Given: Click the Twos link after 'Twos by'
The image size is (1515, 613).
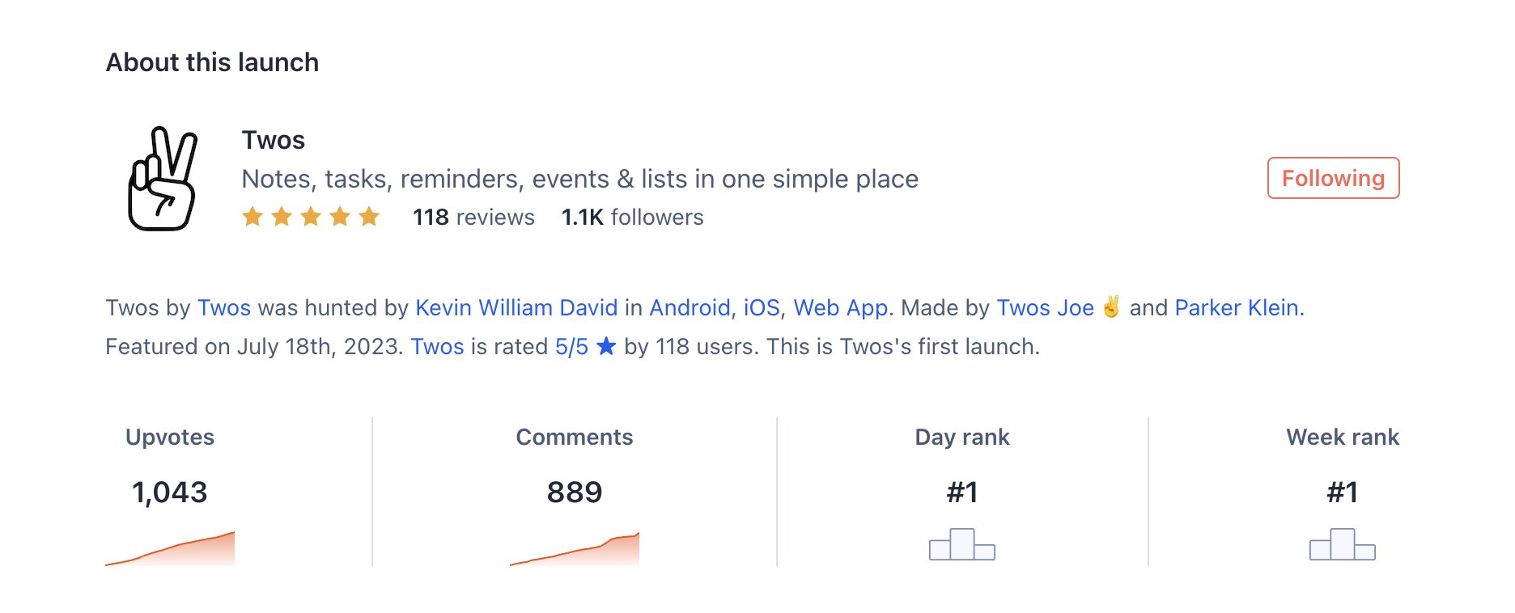Looking at the screenshot, I should (x=224, y=307).
